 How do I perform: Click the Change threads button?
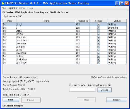pos(104,90)
